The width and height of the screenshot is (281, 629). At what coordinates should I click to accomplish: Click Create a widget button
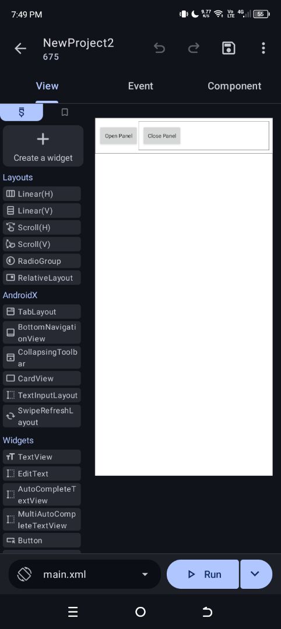(x=43, y=146)
